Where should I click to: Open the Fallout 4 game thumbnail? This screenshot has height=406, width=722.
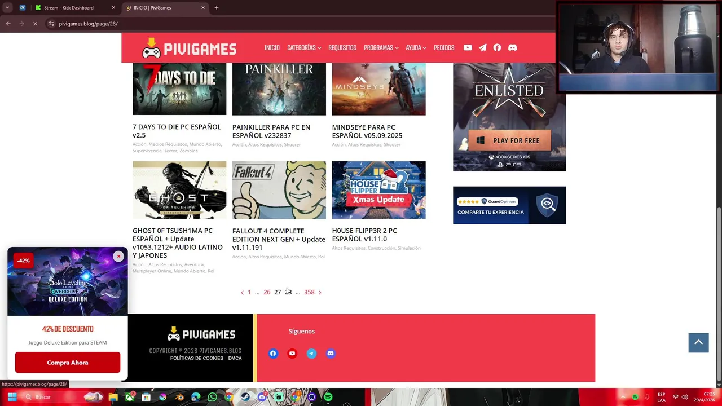(279, 190)
